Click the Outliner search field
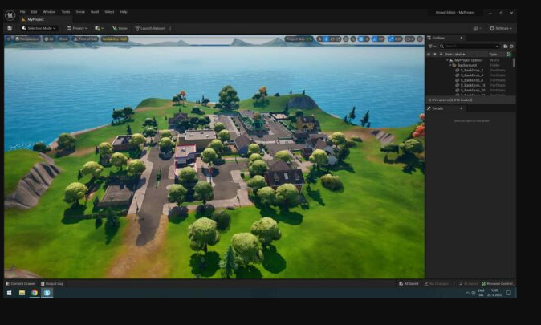541x325 pixels. (471, 47)
